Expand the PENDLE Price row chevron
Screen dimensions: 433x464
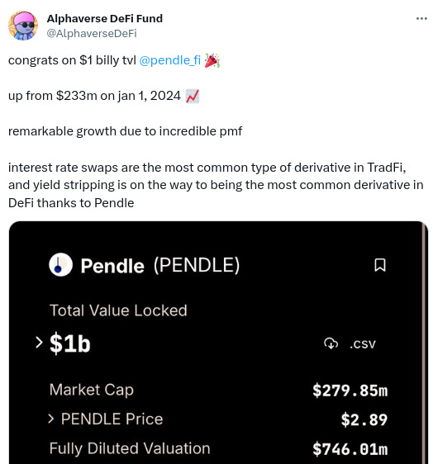coord(51,419)
